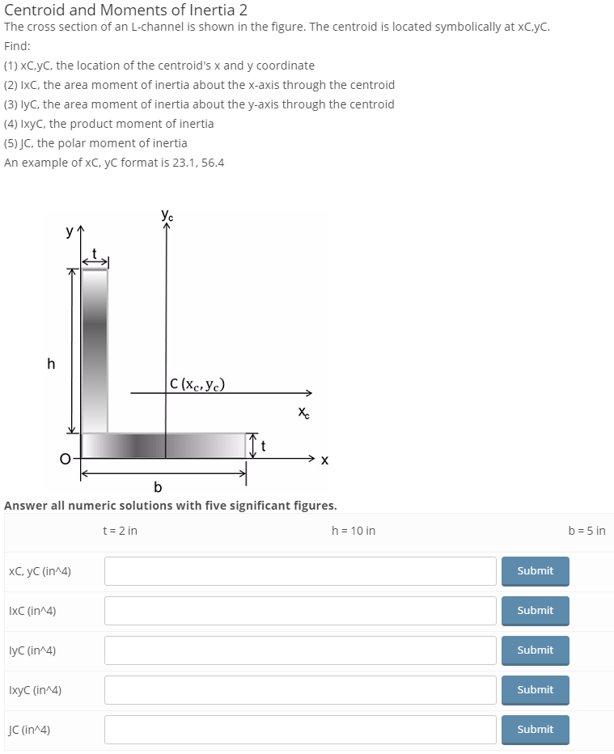
Task: Select the IyC (in^4) input field
Action: (299, 650)
